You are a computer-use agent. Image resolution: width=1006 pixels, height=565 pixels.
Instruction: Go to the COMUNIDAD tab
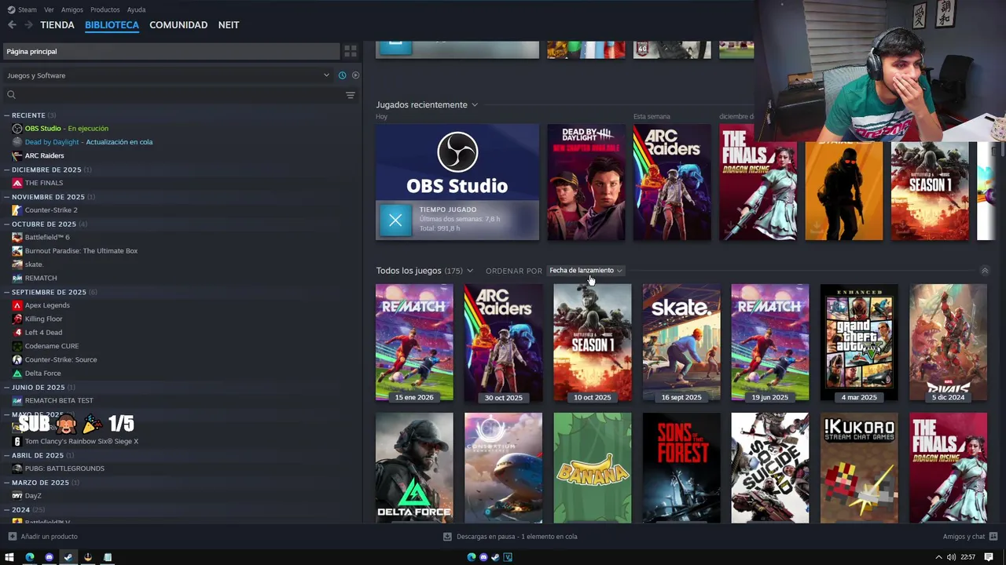(178, 25)
